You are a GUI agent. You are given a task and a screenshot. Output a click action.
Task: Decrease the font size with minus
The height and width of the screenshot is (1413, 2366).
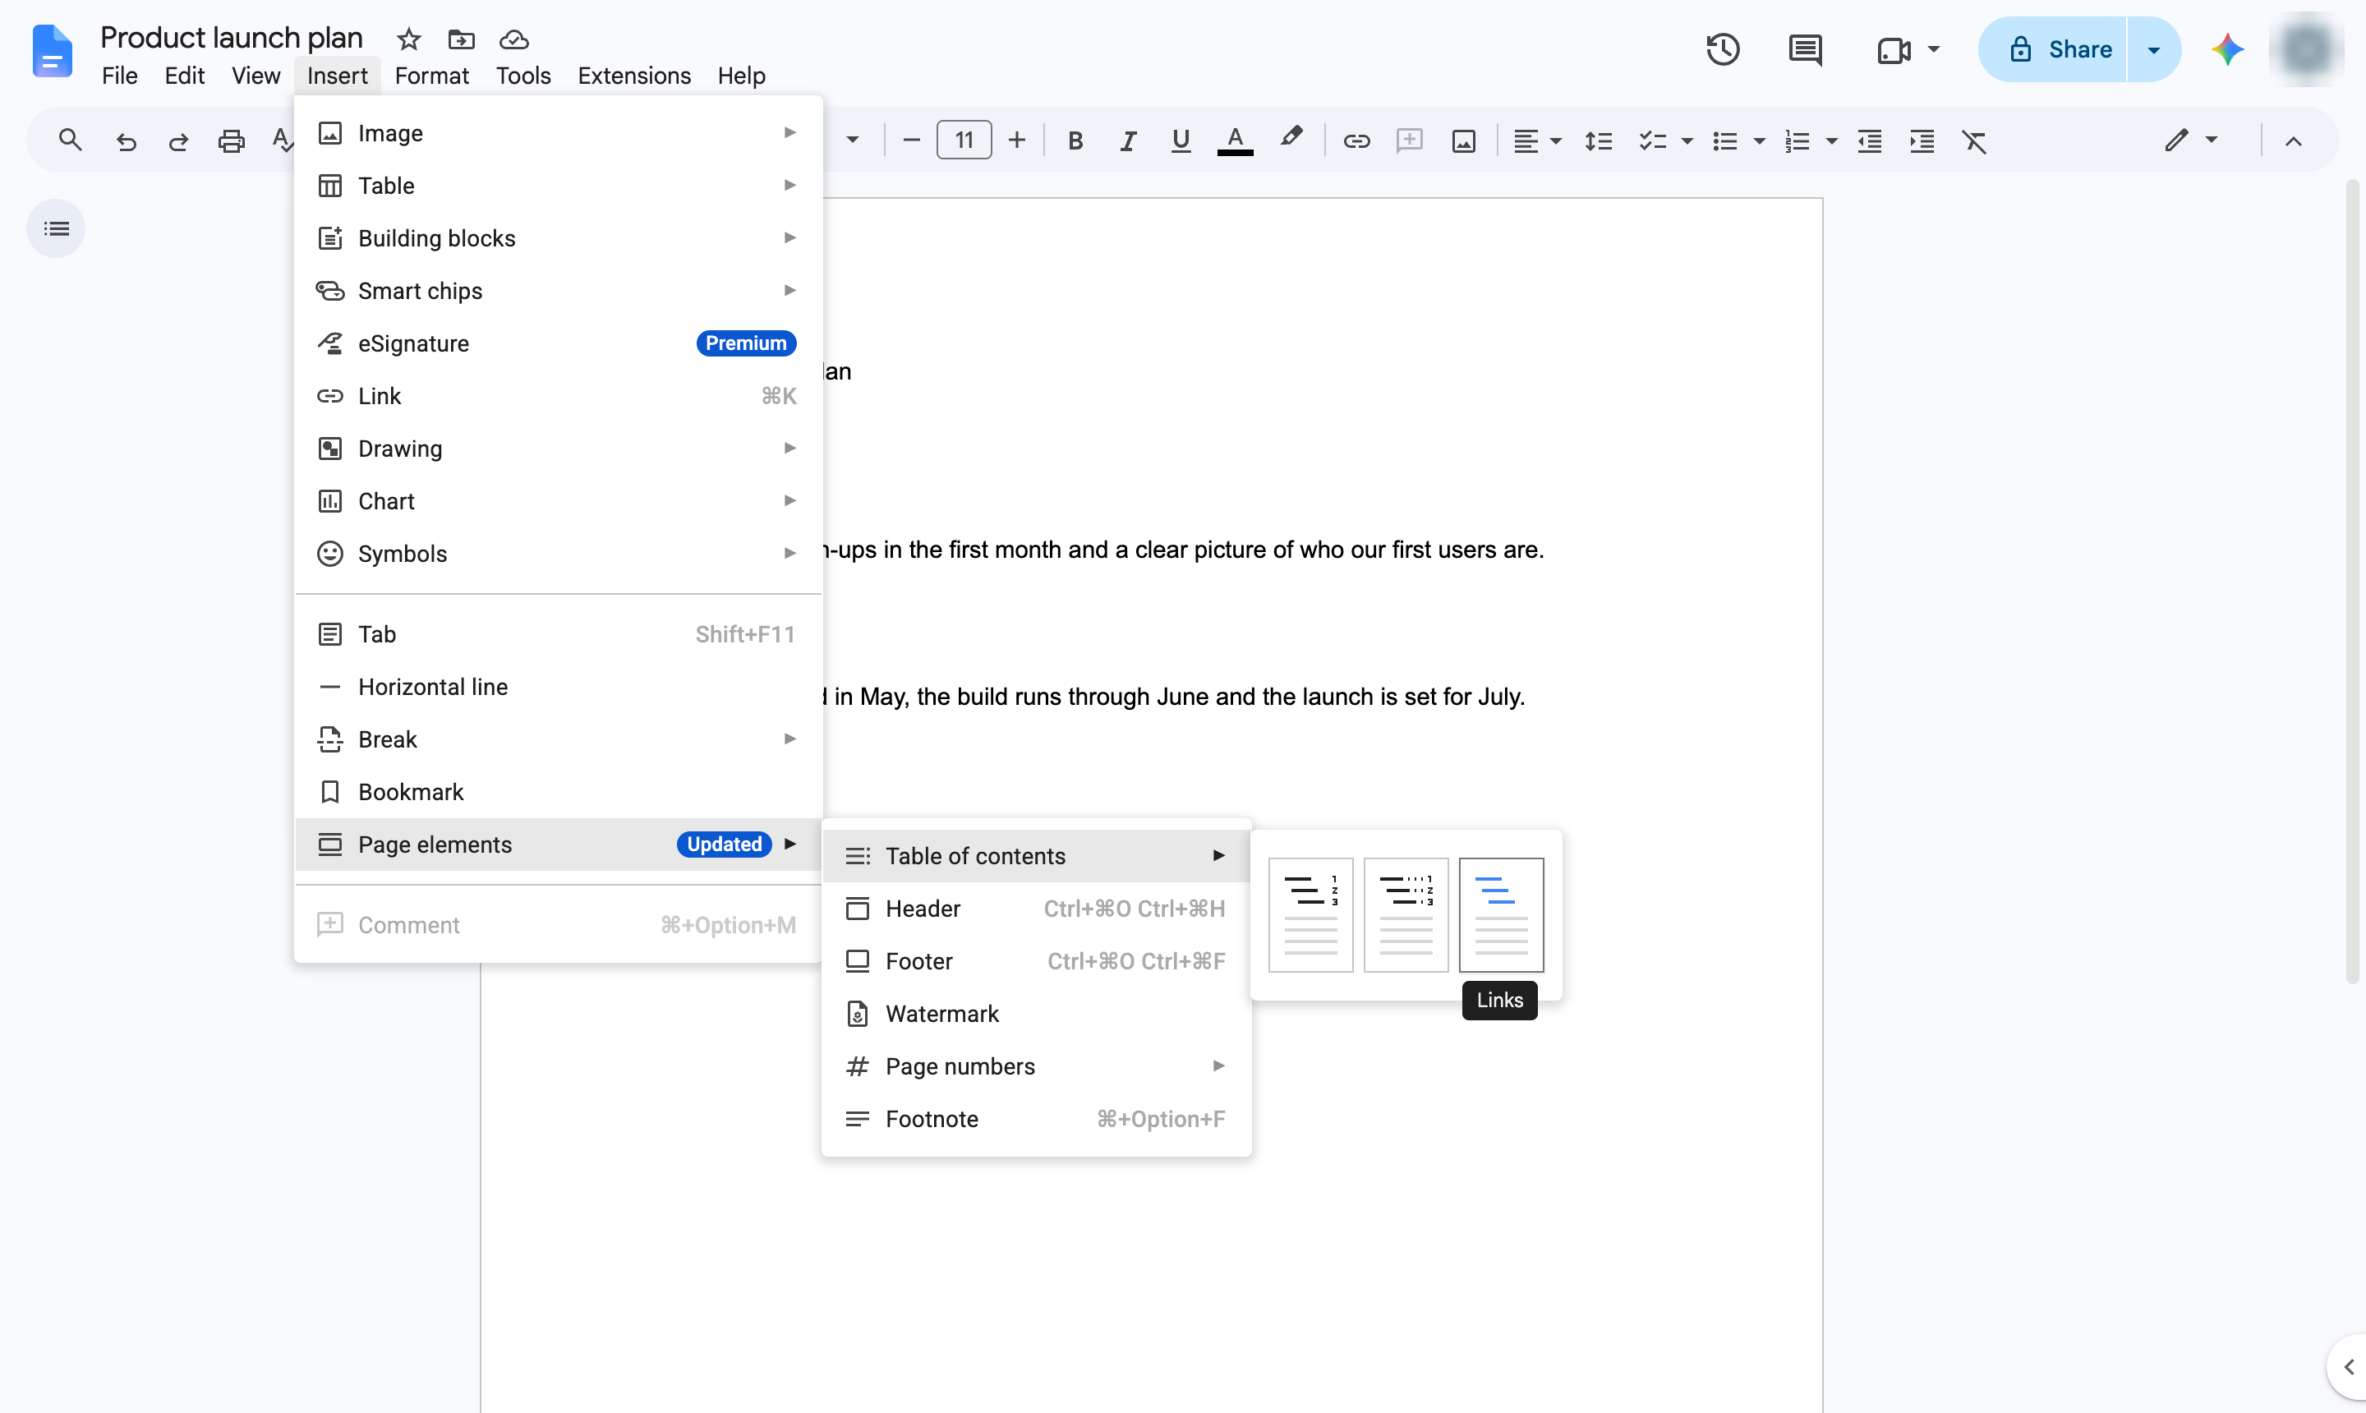coord(911,141)
